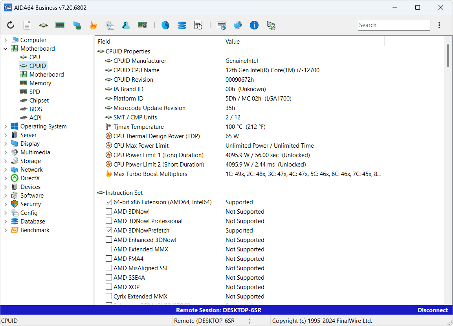Select Chipset in the sidebar tree
The height and width of the screenshot is (326, 453).
tap(39, 101)
